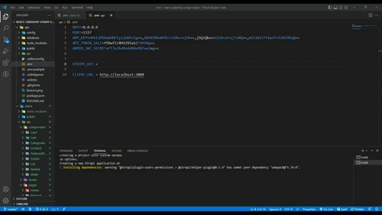The image size is (382, 215).
Task: Open the sixth activity bar icon under Extensions
Action: click(x=5, y=74)
